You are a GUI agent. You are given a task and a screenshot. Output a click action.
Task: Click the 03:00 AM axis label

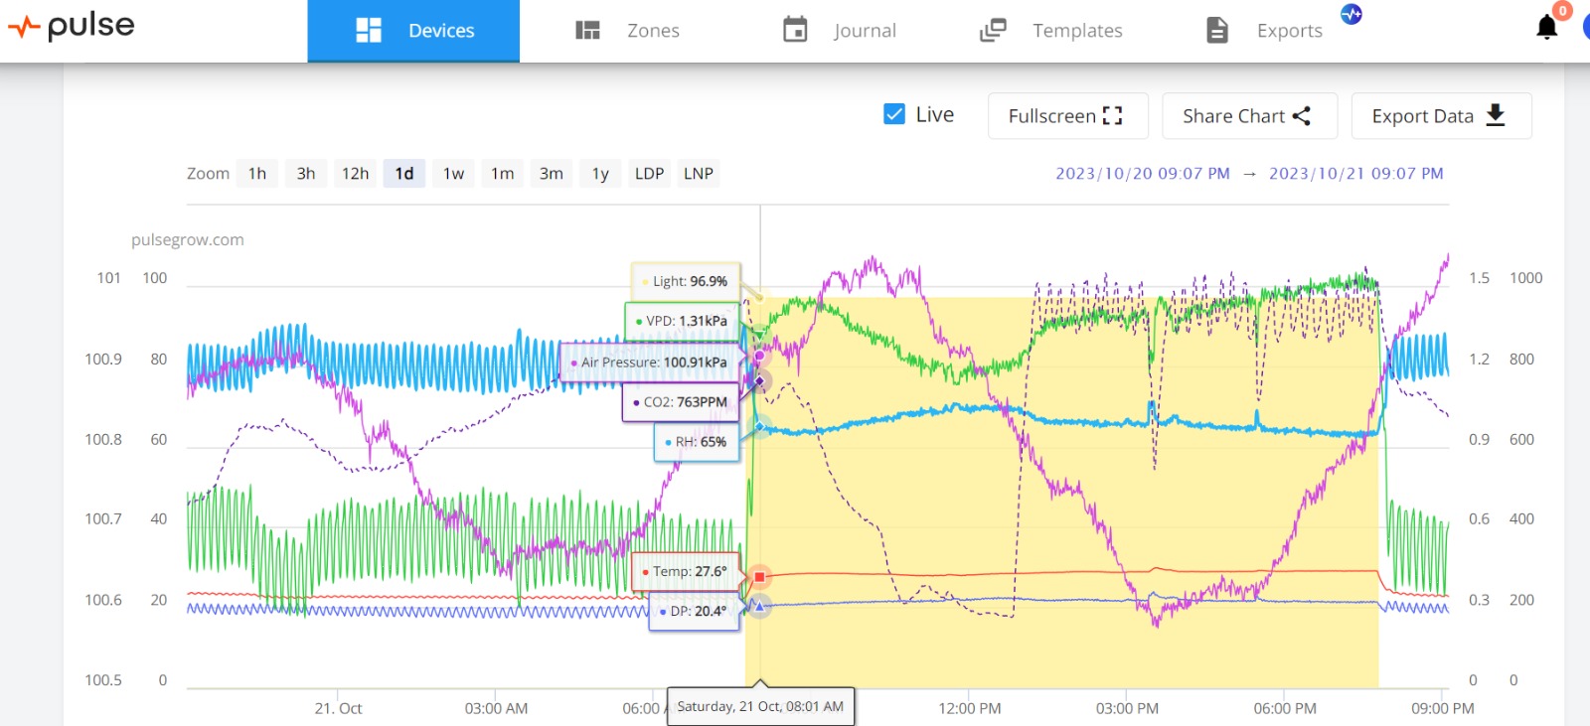pos(496,709)
